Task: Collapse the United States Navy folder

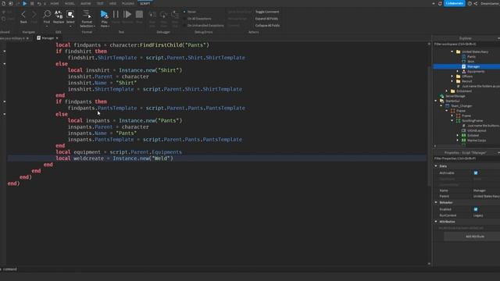Action: pyautogui.click(x=452, y=52)
